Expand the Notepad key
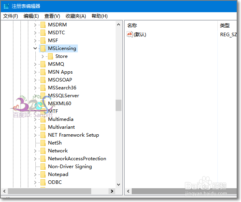This screenshot has width=241, height=202. pyautogui.click(x=35, y=174)
